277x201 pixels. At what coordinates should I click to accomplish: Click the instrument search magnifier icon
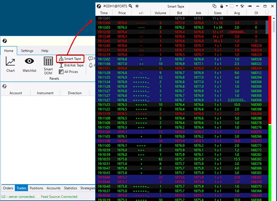pyautogui.click(x=130, y=6)
